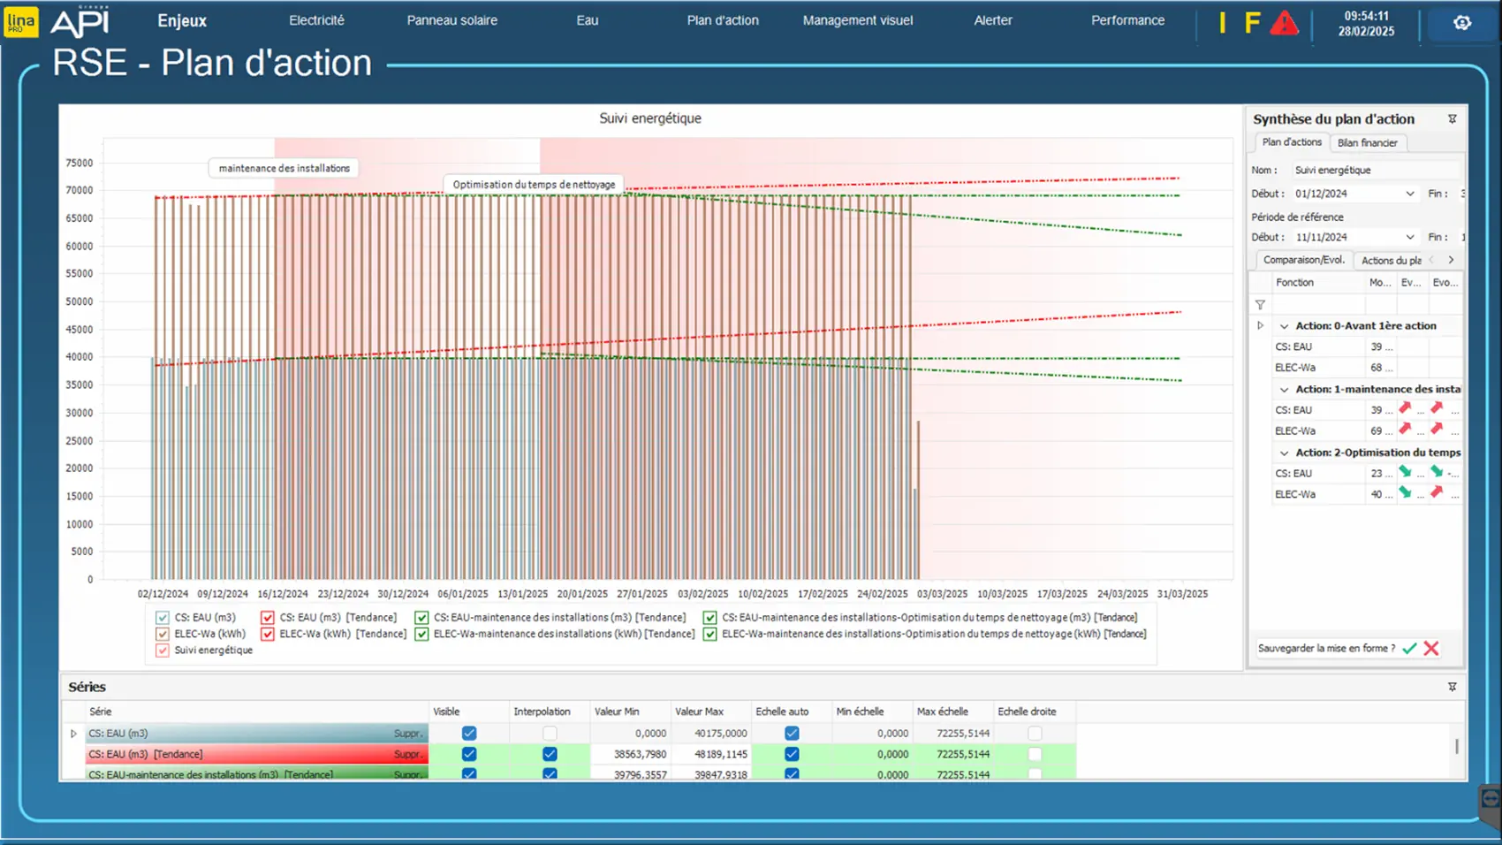Open the Panneau solaire menu
The image size is (1502, 845).
click(451, 20)
